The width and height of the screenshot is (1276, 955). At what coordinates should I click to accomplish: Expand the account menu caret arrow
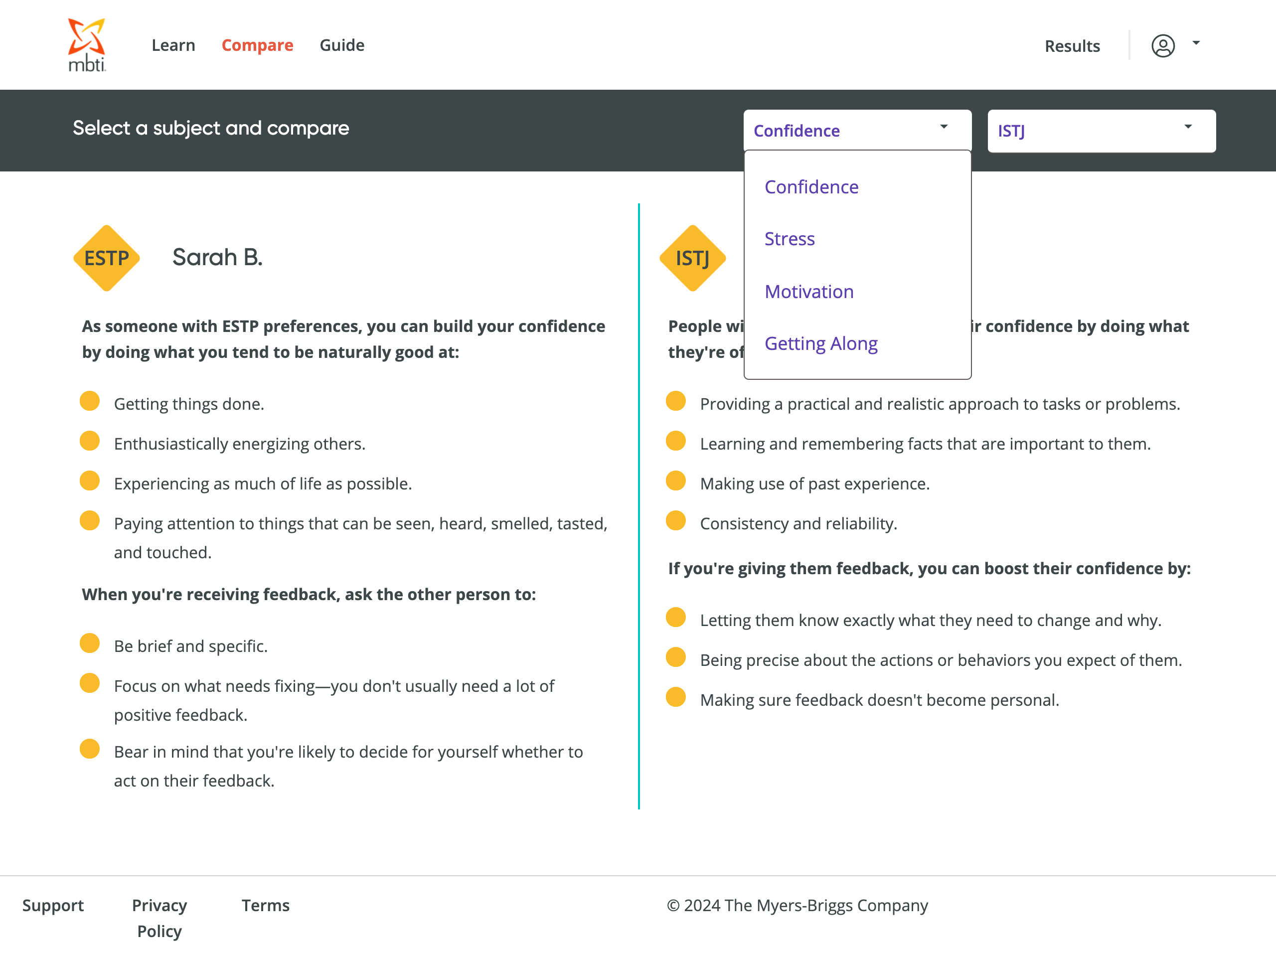point(1196,43)
